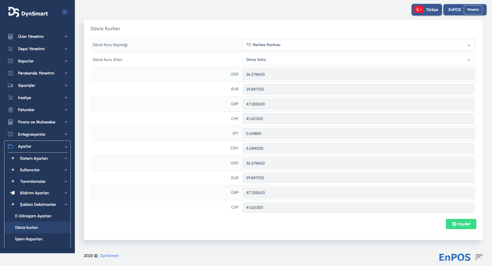Click the Turkish flag language icon
This screenshot has height=266, width=492.
[419, 10]
